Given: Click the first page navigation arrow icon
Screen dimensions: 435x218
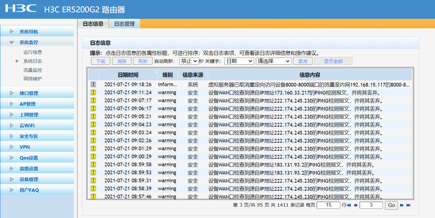Looking at the screenshot, I should 349,205.
